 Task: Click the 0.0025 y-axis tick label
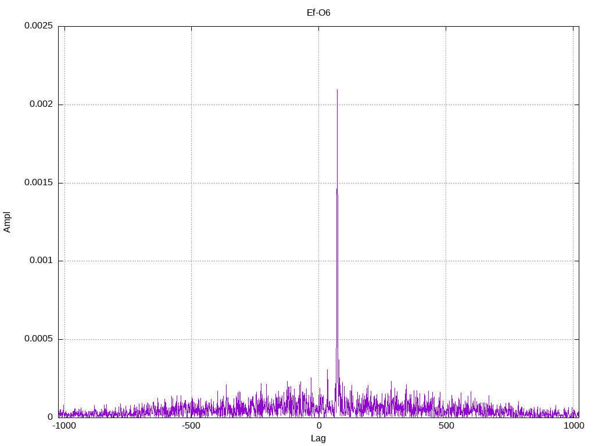38,26
